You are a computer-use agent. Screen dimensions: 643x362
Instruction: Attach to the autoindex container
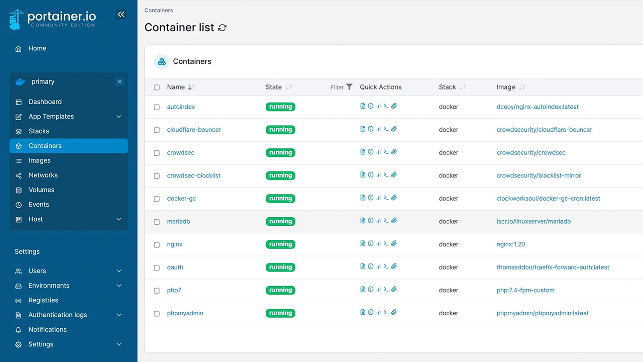394,106
